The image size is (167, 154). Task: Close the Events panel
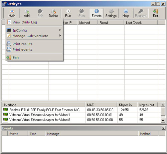[x=163, y=128]
